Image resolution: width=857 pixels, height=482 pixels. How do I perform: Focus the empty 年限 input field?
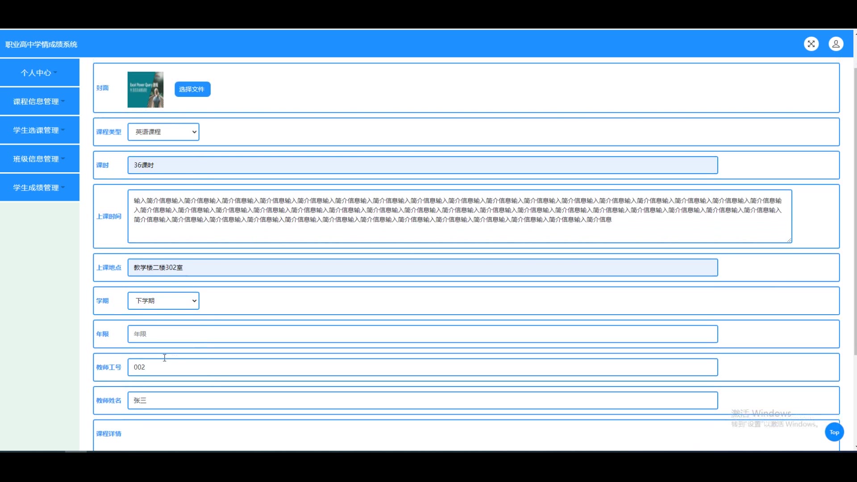(x=422, y=334)
